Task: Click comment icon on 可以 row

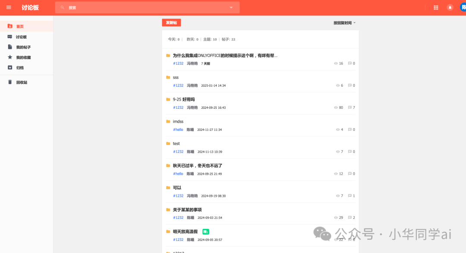Action: 350,196
